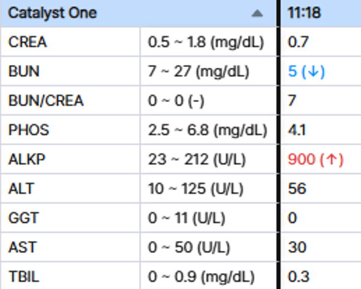
Task: Select the GGT result 0
Action: [x=293, y=218]
